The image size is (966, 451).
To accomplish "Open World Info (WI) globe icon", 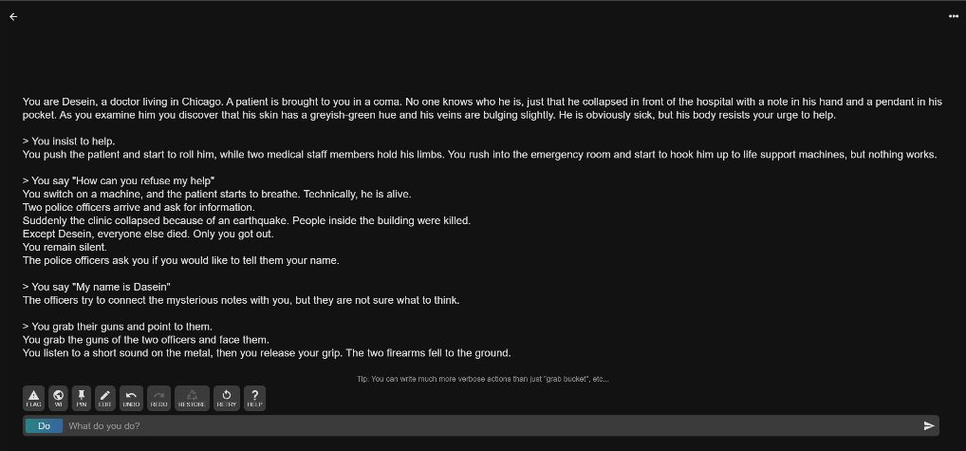I will [58, 398].
